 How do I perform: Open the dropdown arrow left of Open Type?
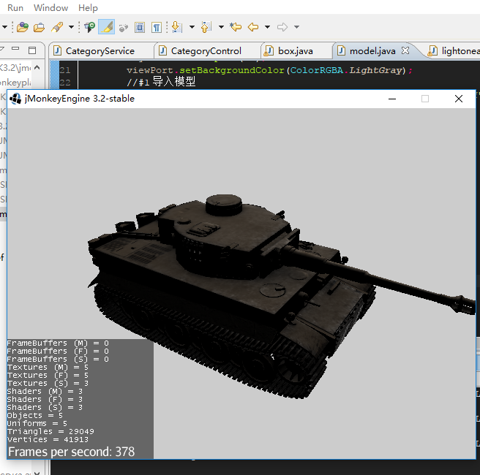pos(4,27)
